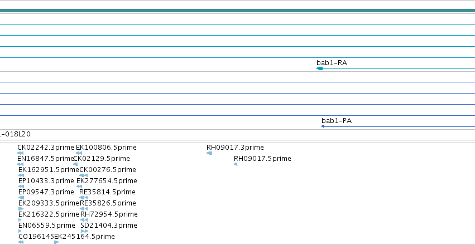Viewport: 475px width, 245px height.
Task: Select arrow glyph under EK277654.5prime
Action: [x=79, y=187]
